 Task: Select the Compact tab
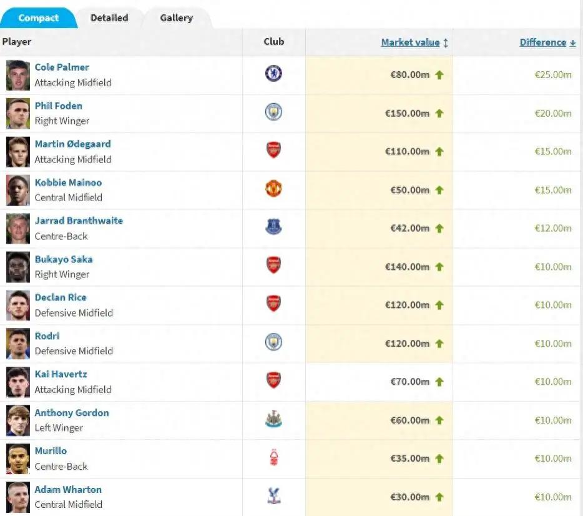[x=38, y=18]
